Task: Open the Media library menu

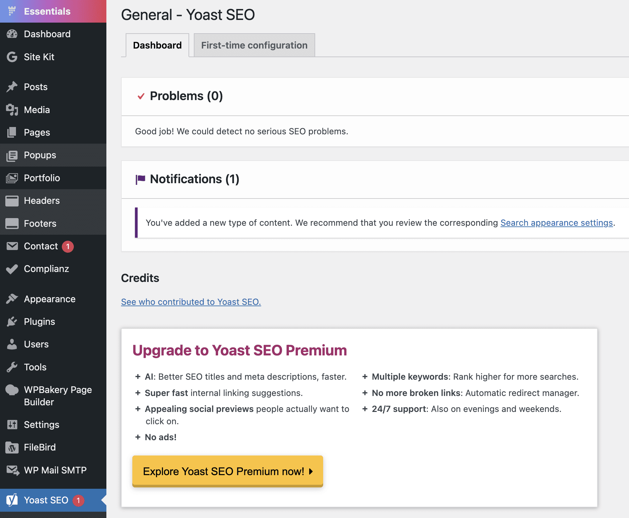Action: coord(53,110)
